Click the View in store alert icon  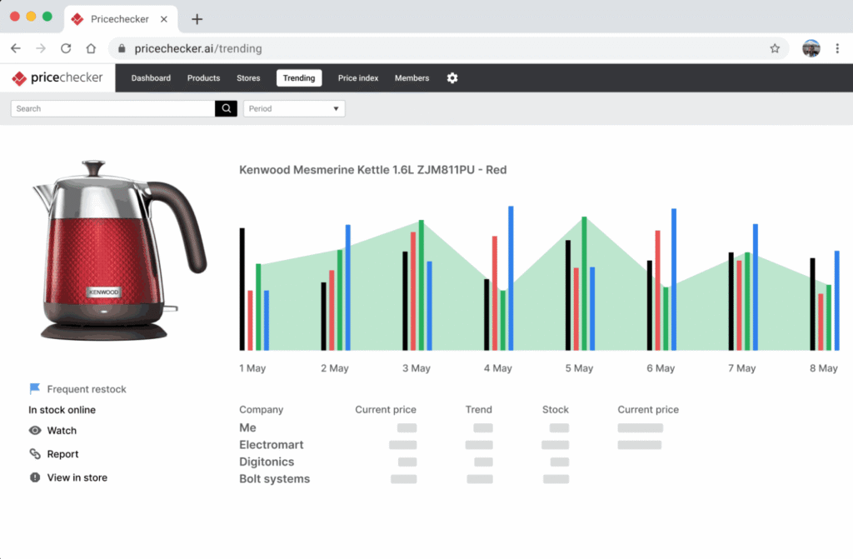tap(35, 477)
